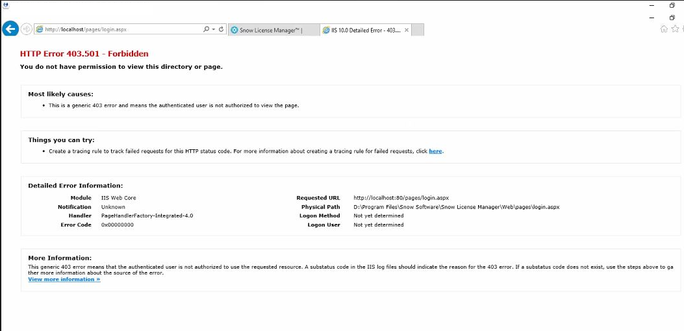Click the greyed Forward arrow button
The image size is (684, 331).
point(26,29)
